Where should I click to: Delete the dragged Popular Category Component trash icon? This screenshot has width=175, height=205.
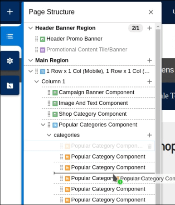(x=150, y=146)
